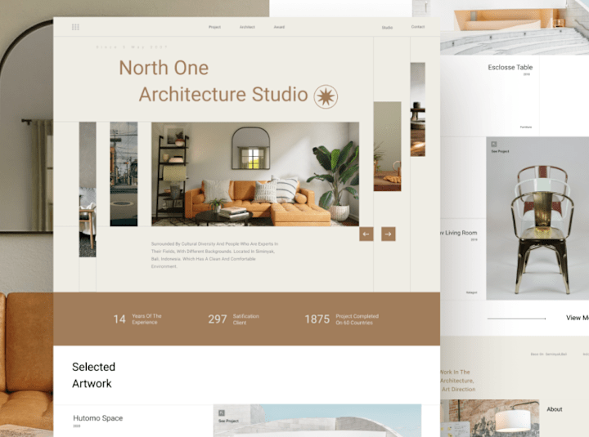Image resolution: width=589 pixels, height=437 pixels.
Task: Click the 1875 Project Completed stat
Action: (x=341, y=319)
